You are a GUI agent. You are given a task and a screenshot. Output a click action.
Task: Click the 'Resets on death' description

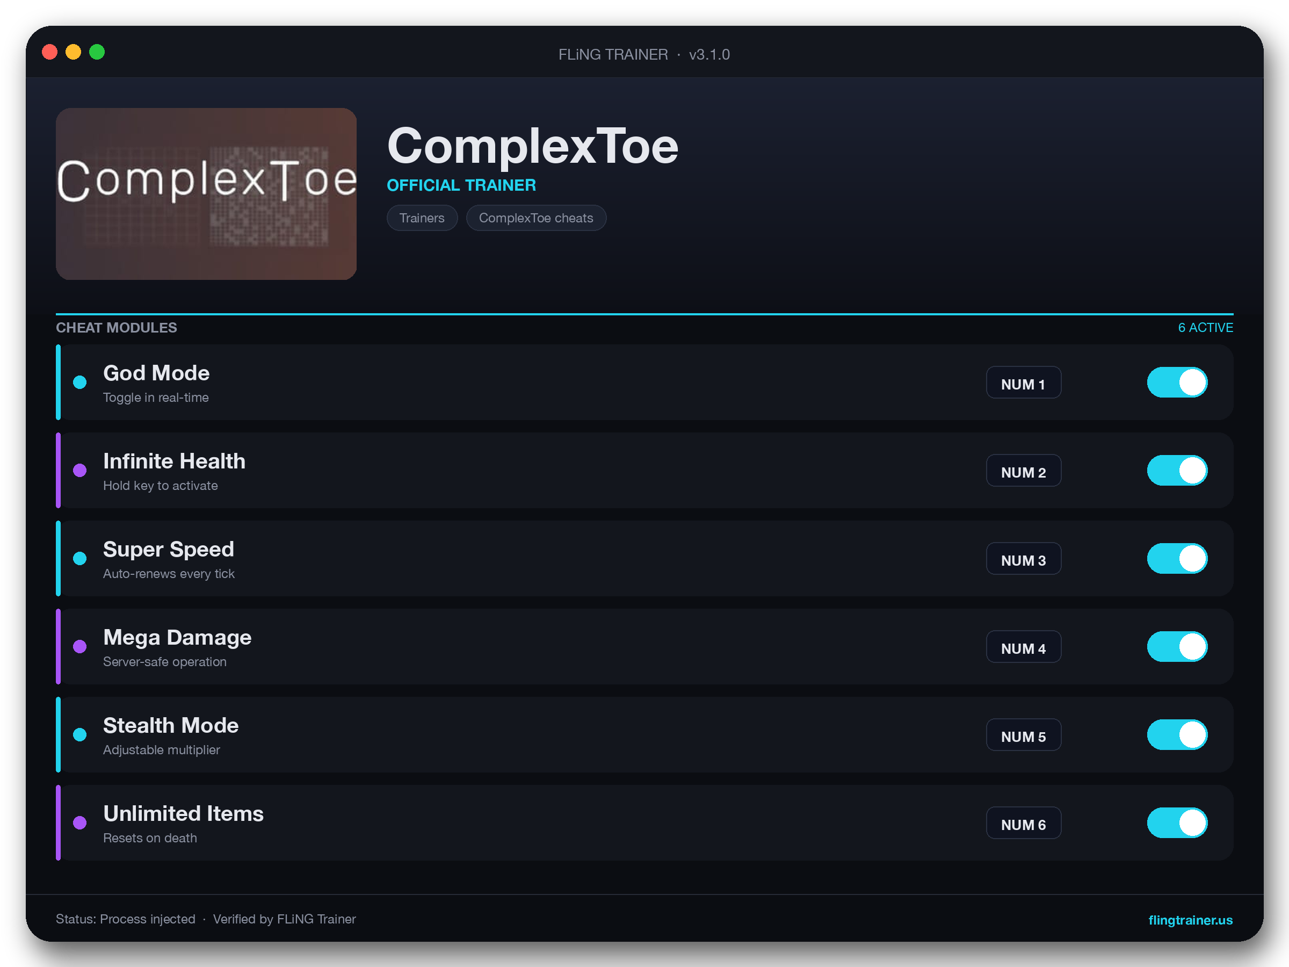tap(150, 838)
